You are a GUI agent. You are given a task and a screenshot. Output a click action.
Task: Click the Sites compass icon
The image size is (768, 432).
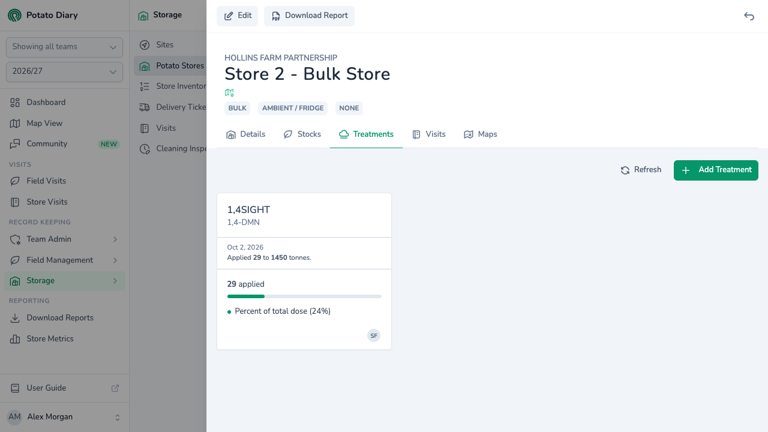pos(145,45)
